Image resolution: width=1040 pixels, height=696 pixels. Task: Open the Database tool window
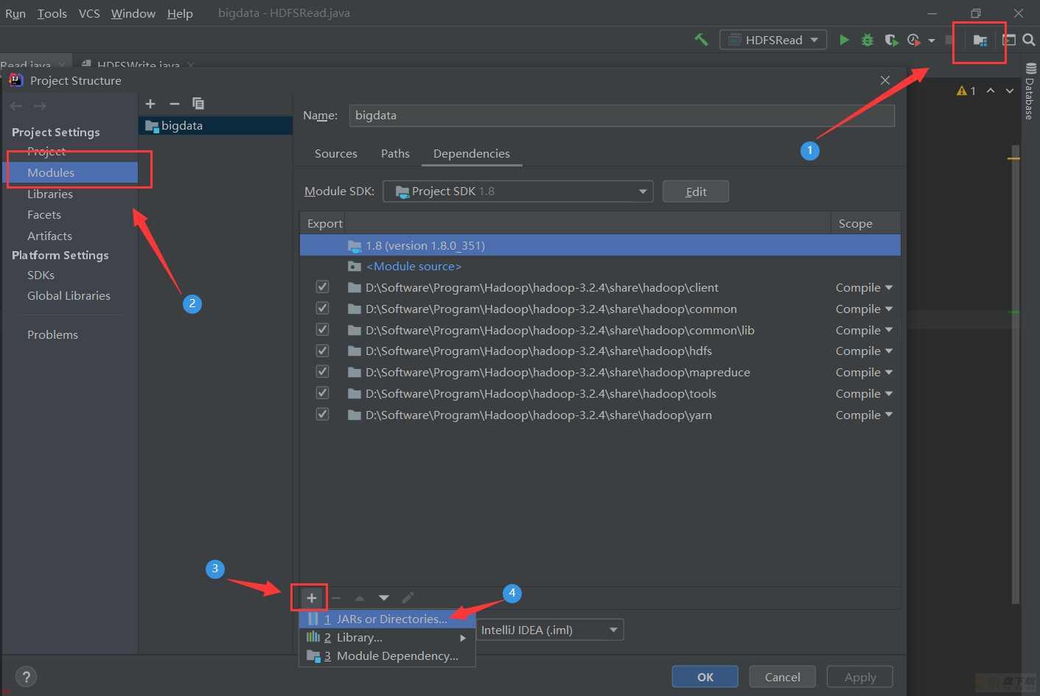click(x=1030, y=92)
